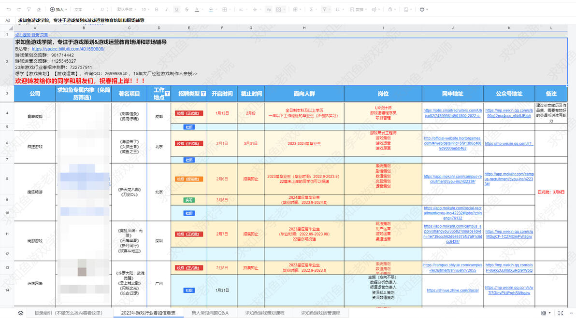This screenshot has height=318, width=576.
Task: Toggle strikethrough formatting (S)
Action: pyautogui.click(x=187, y=10)
